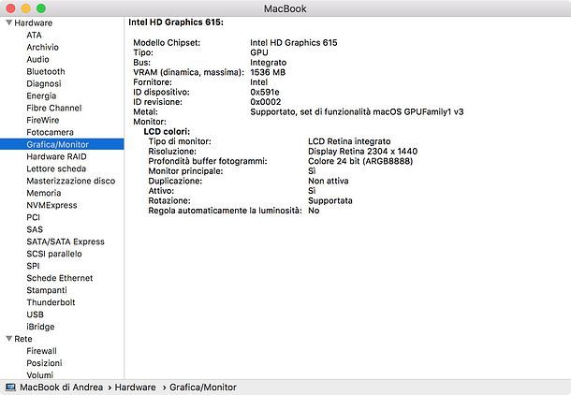Select Energia in the sidebar

[41, 96]
